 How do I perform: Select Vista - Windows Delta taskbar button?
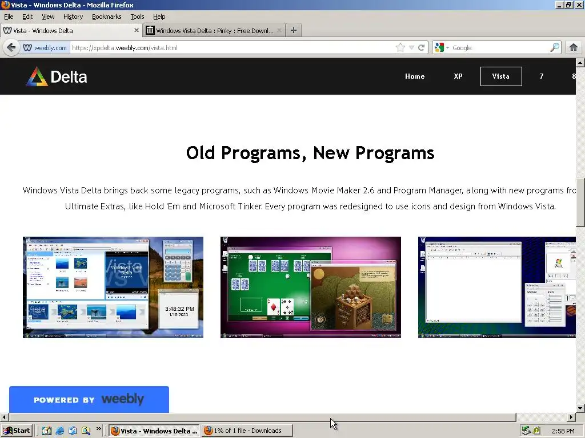[154, 431]
